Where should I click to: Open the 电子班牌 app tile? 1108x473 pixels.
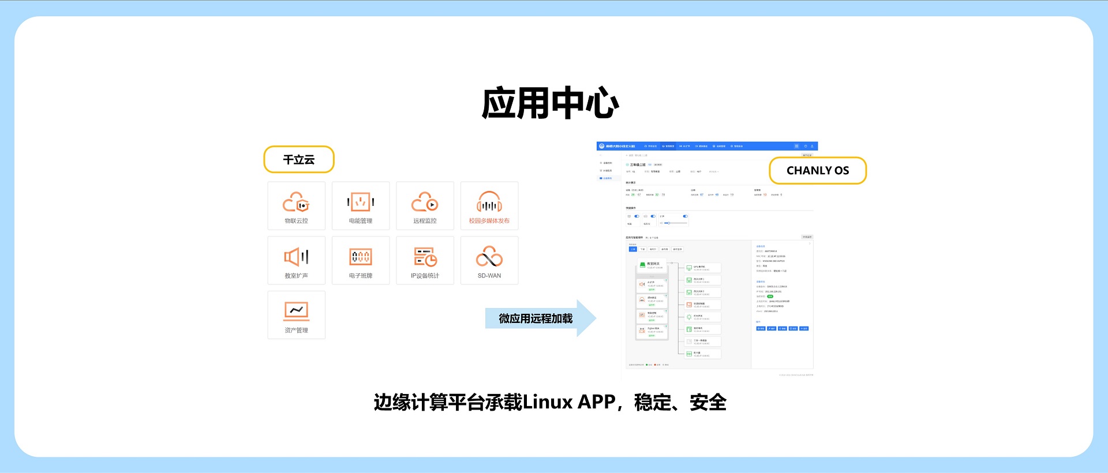tap(361, 260)
